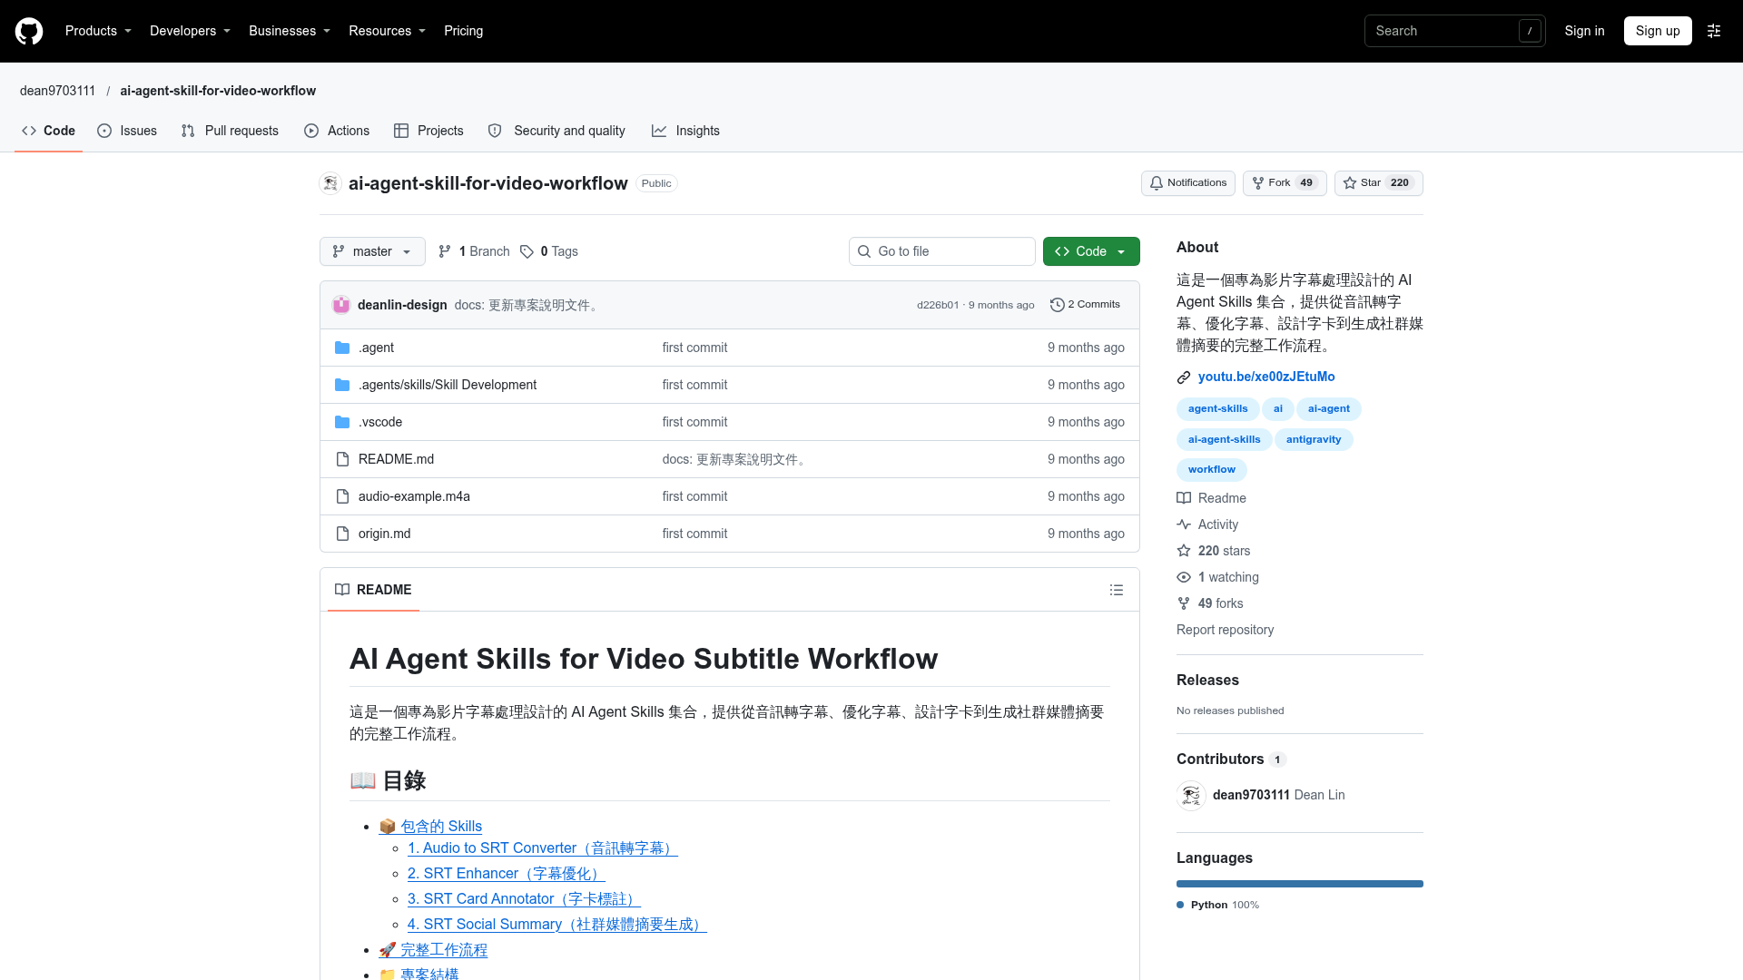Focus the top Search field
This screenshot has width=1743, height=980.
[1454, 31]
